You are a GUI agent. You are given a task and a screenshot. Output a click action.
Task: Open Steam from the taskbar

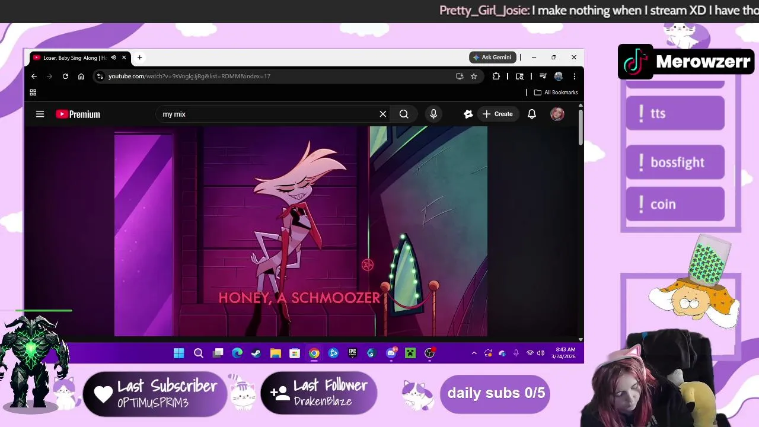click(256, 353)
